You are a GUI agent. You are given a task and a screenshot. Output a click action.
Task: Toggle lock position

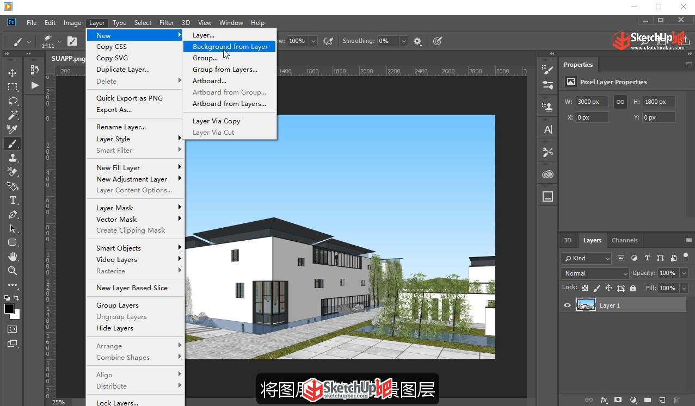[x=608, y=288]
